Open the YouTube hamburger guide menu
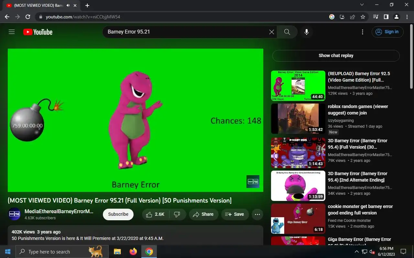This screenshot has height=258, width=414. click(12, 32)
